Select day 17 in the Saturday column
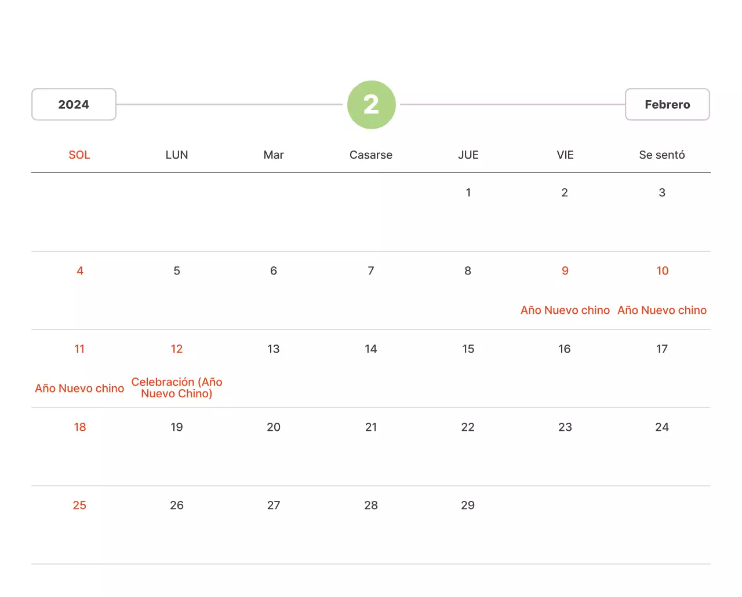The image size is (742, 597). click(662, 349)
